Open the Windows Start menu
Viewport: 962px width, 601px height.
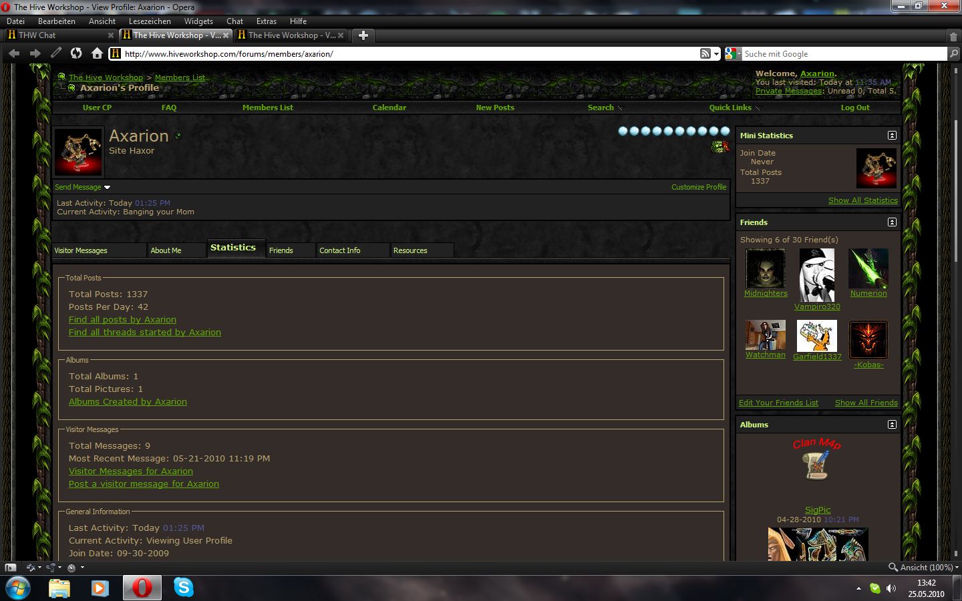pos(17,588)
